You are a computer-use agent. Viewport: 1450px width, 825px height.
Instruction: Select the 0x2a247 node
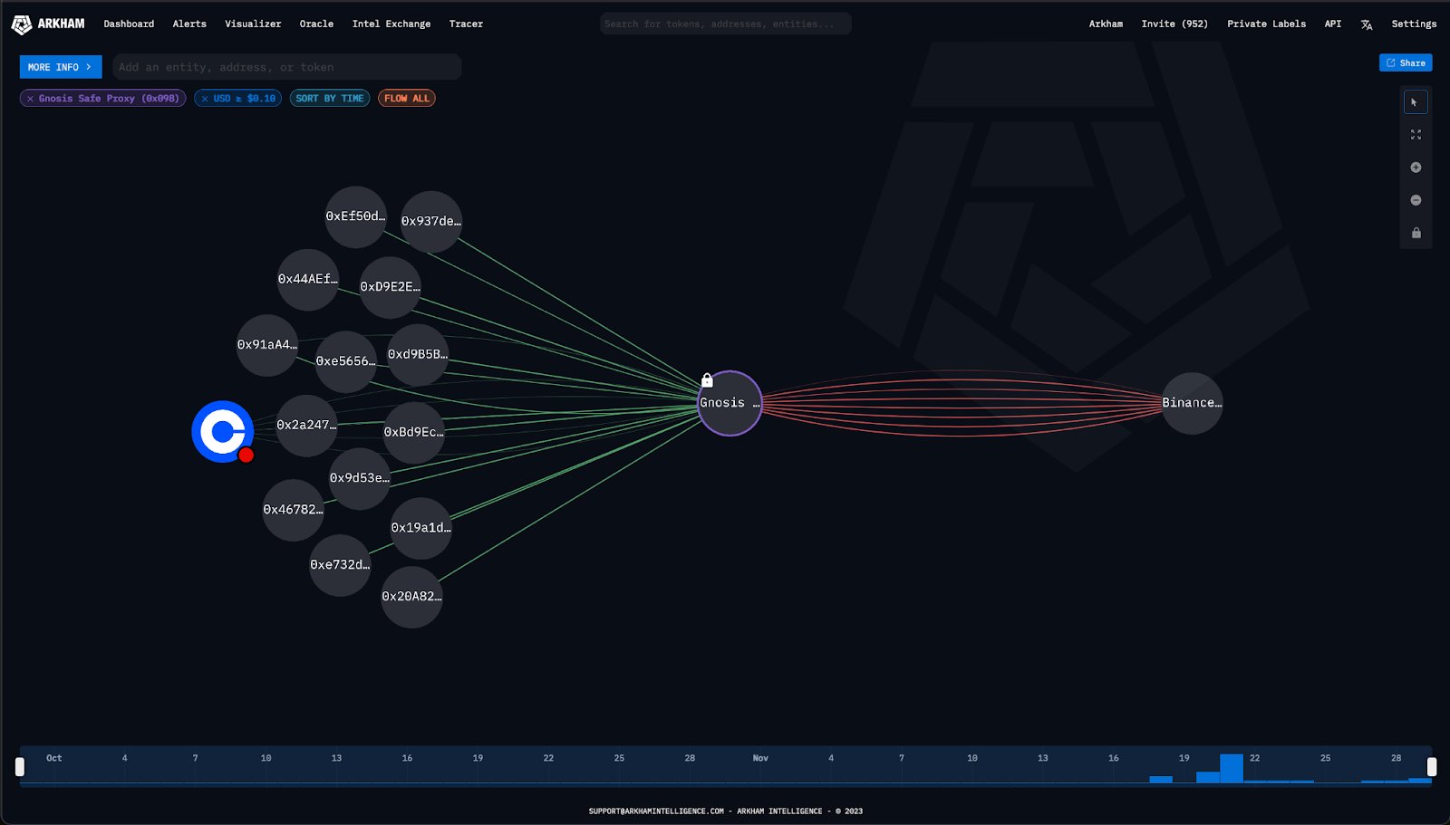[306, 425]
